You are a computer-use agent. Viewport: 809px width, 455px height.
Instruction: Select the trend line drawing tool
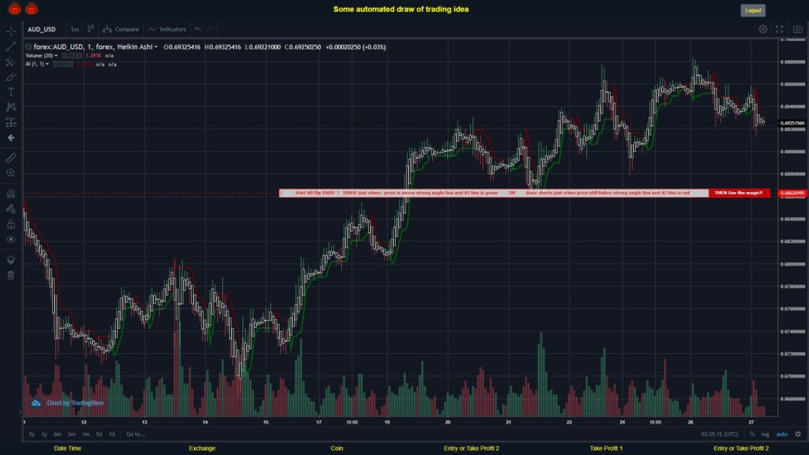coord(11,47)
